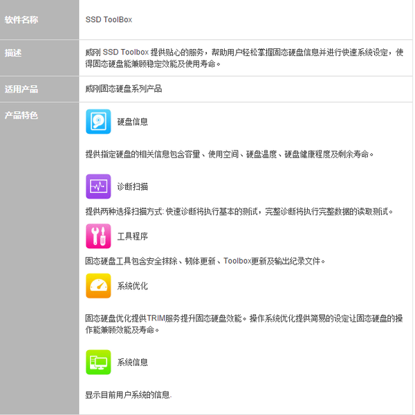Screen dimensions: 415x415
Task: Click the sentence 提供指定硬盘的相关信息包含容量
Action: (230, 154)
